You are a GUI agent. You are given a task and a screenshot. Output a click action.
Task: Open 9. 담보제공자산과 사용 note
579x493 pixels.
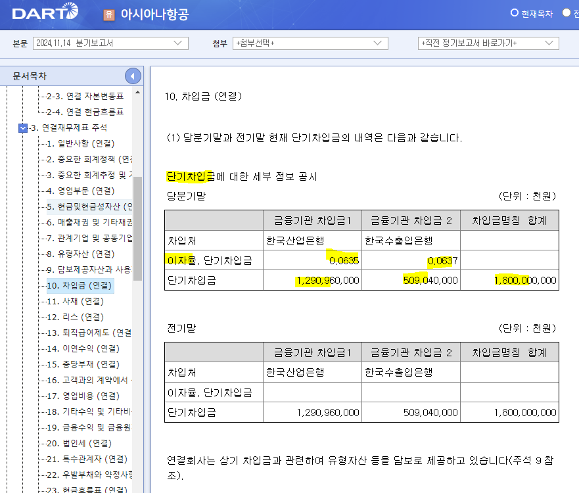89,270
